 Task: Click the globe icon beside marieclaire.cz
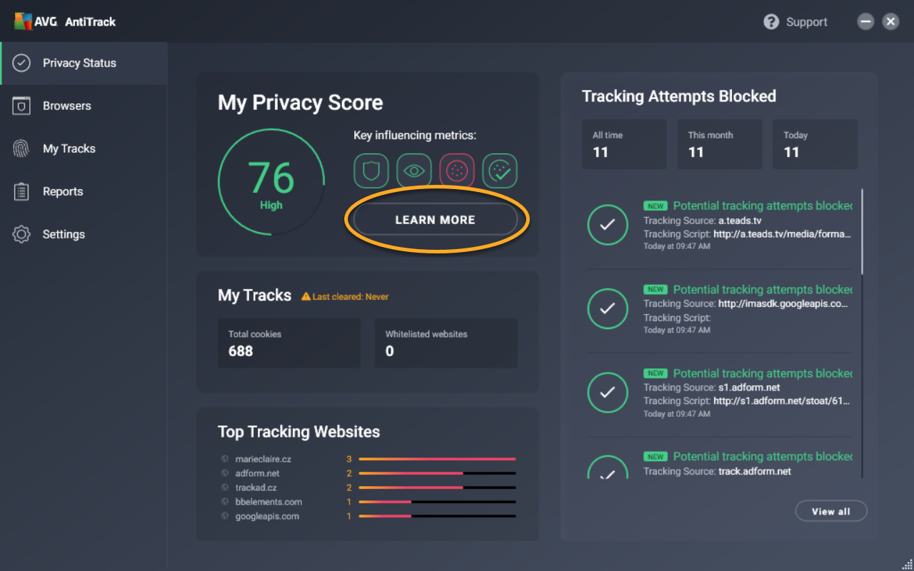point(225,459)
